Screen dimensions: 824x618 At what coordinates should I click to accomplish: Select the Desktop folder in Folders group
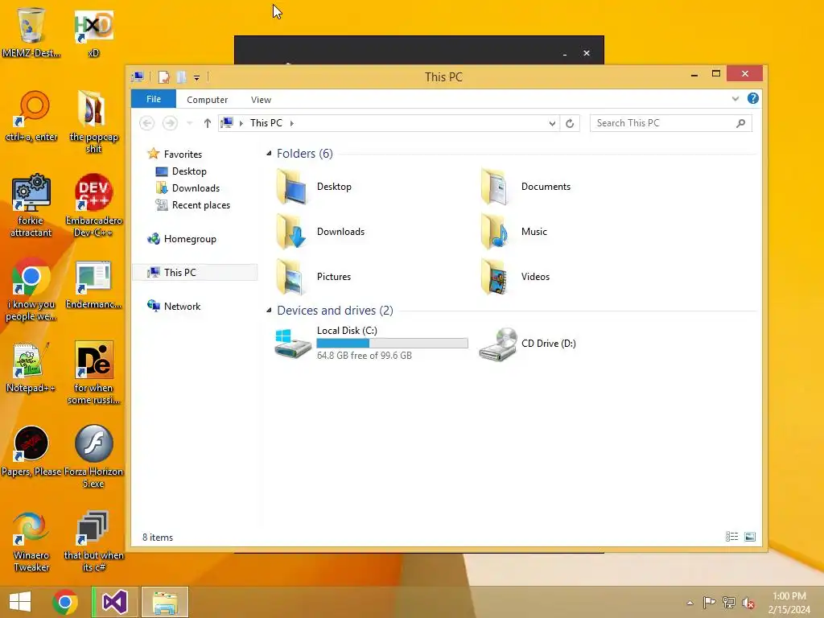(313, 187)
